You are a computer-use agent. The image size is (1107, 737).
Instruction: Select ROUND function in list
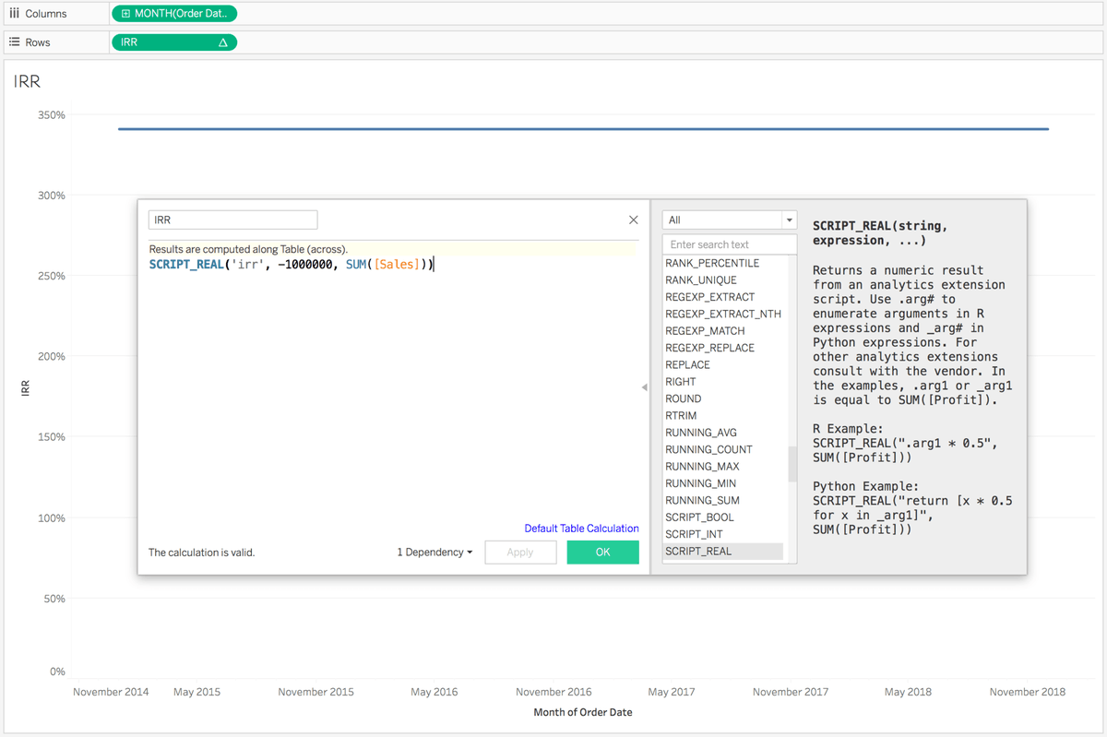683,398
